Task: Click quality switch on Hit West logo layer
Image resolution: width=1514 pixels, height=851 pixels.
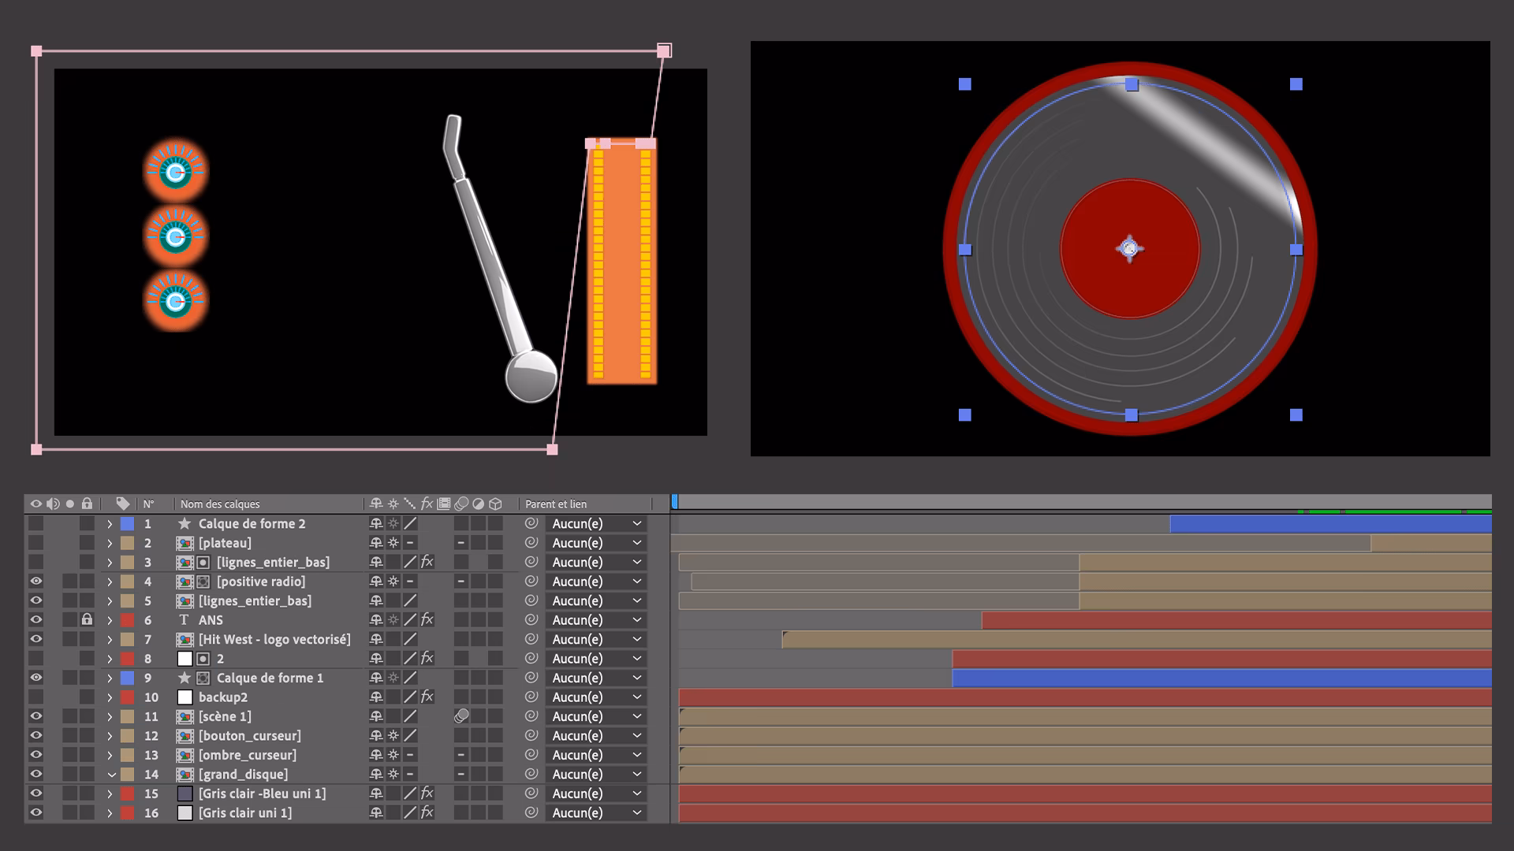Action: click(410, 639)
